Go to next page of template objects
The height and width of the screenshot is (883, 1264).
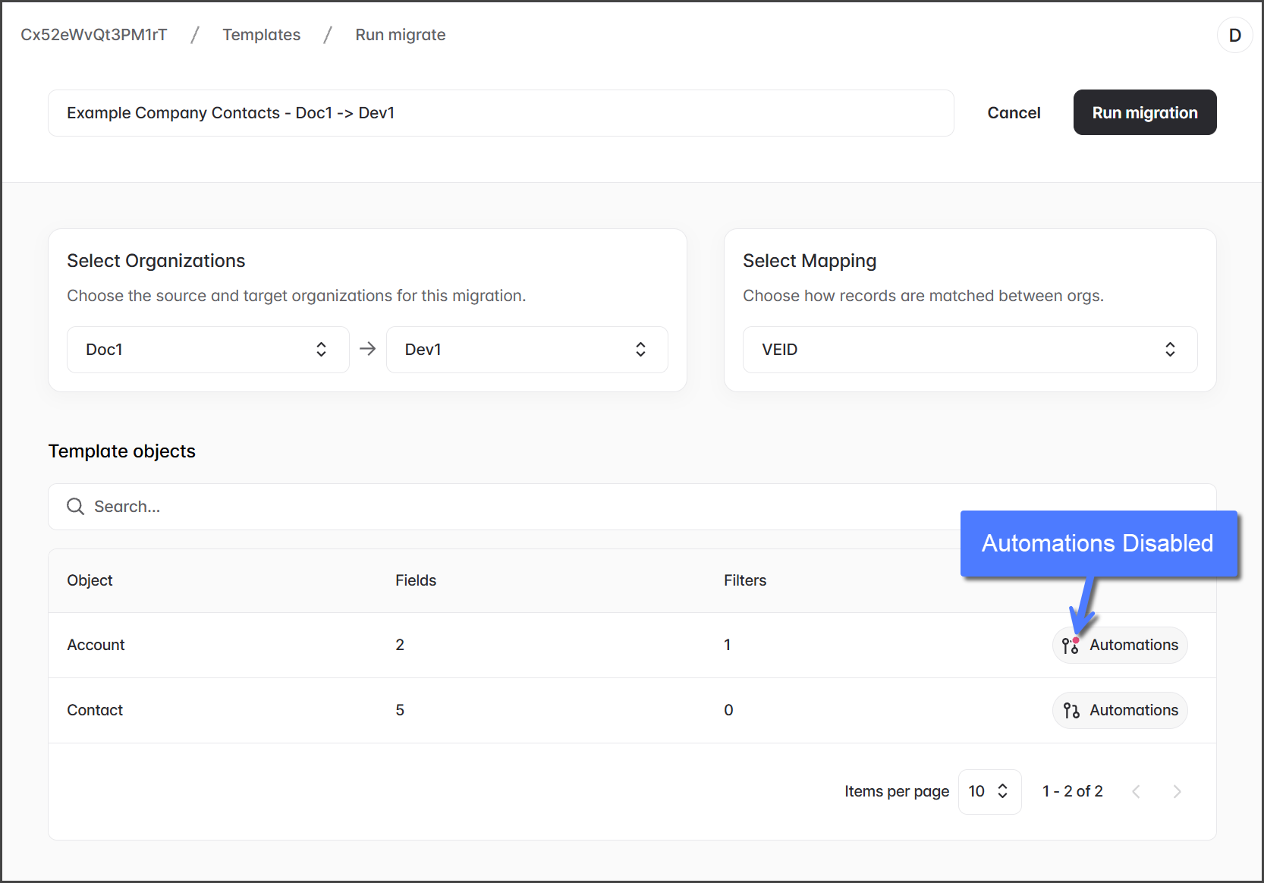click(1177, 791)
